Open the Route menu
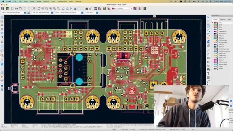The image size is (233, 131). (x=39, y=1)
